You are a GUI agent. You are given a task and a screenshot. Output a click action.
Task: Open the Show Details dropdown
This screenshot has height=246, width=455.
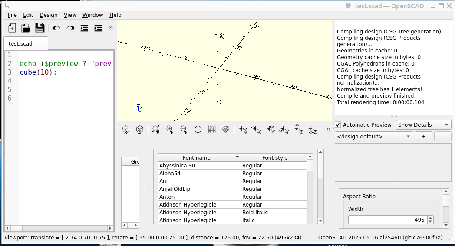423,125
